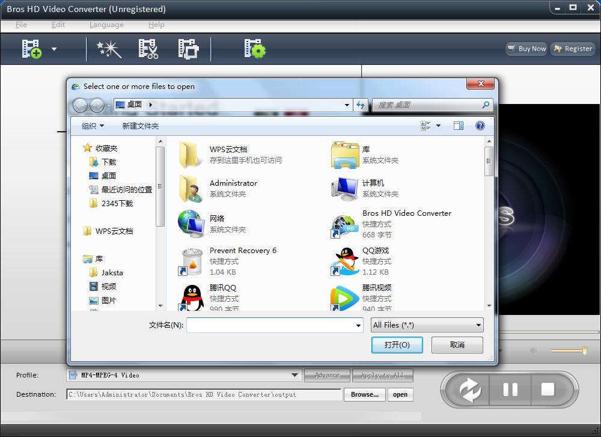Select the 腾讯QQ penguin shortcut icon
Viewport: 601px width, 437px height.
(x=191, y=298)
